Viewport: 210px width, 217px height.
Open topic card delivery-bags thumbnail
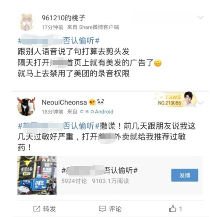(x=37, y=175)
